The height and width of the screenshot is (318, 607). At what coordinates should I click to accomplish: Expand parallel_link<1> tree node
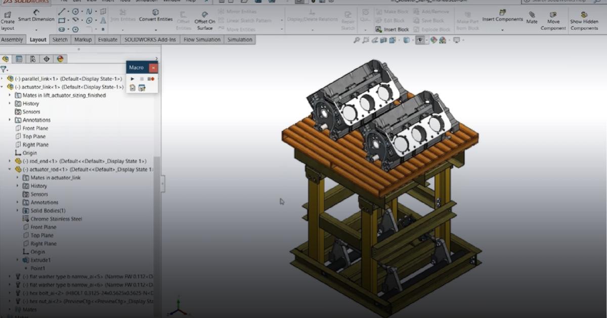coord(2,79)
